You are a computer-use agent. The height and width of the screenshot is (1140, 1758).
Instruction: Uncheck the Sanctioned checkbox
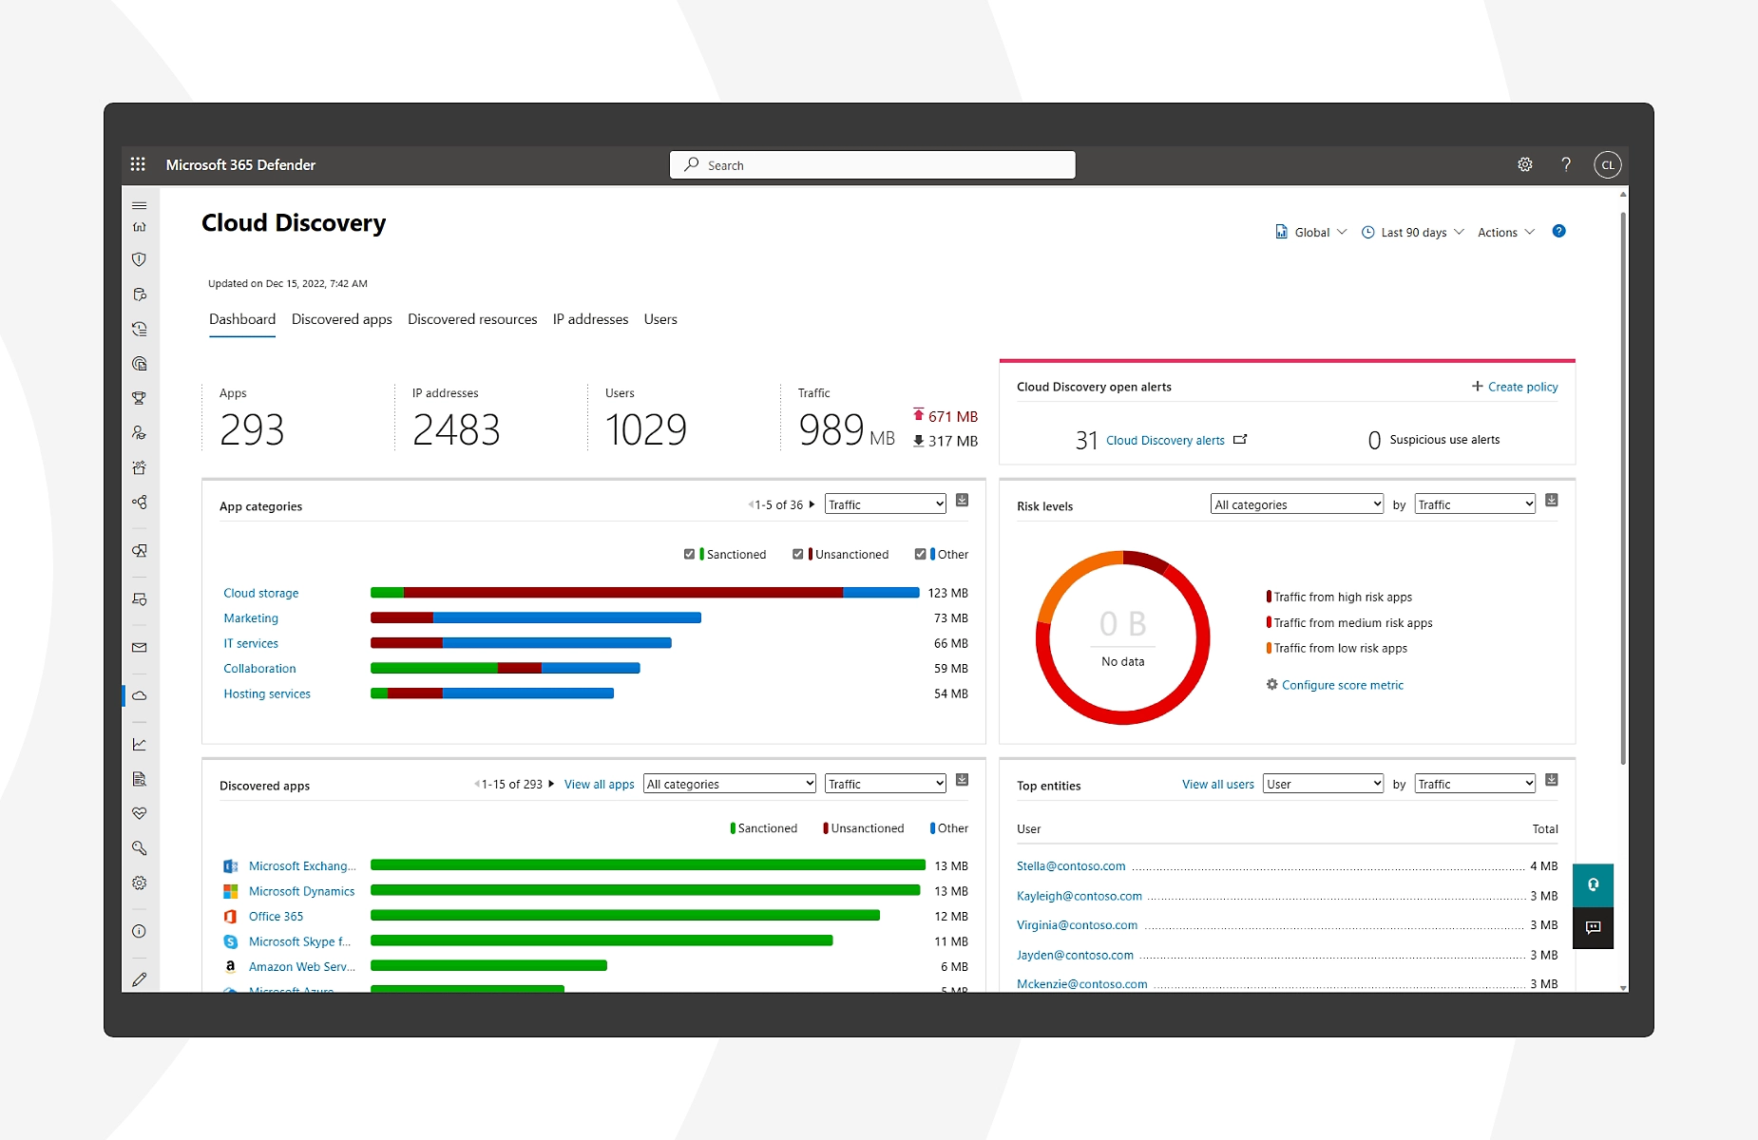pyautogui.click(x=689, y=554)
